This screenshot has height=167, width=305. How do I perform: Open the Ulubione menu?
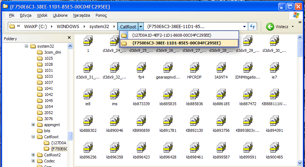tap(60, 15)
